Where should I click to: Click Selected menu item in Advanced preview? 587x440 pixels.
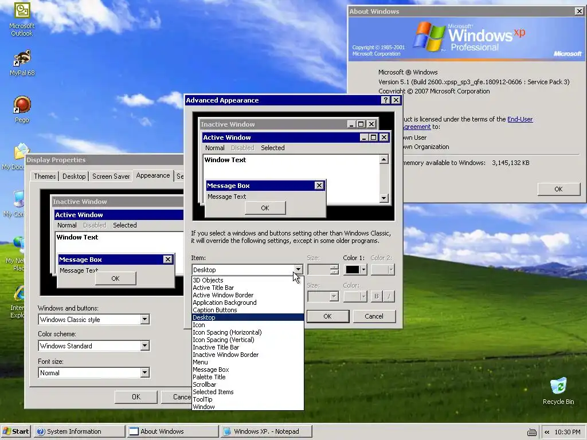coord(272,148)
